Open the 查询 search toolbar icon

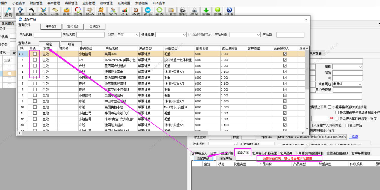tap(8, 13)
